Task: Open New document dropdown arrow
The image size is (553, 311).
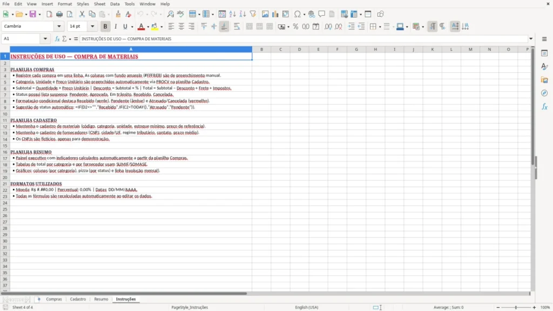Action: click(12, 15)
